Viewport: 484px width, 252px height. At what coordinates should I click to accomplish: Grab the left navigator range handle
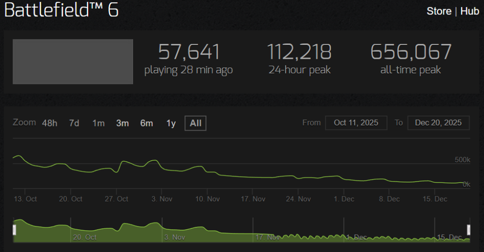14,230
